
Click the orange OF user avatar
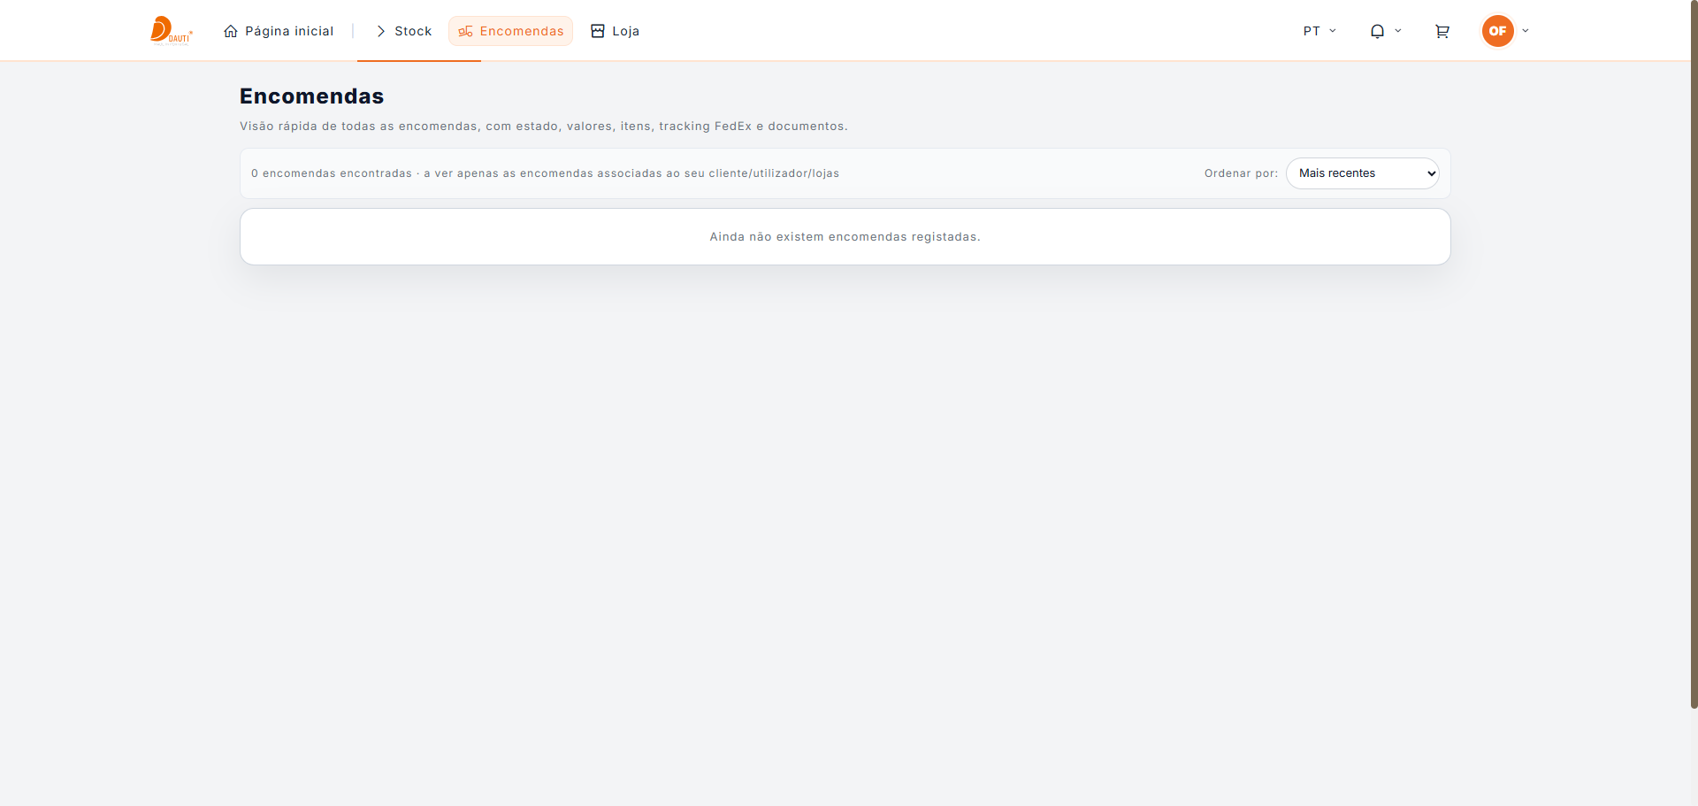click(x=1497, y=31)
